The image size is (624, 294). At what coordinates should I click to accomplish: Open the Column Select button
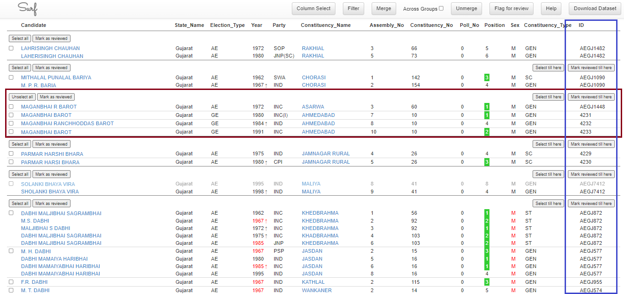coord(314,8)
